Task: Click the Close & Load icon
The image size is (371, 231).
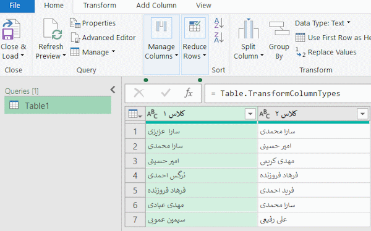Action: 11,29
